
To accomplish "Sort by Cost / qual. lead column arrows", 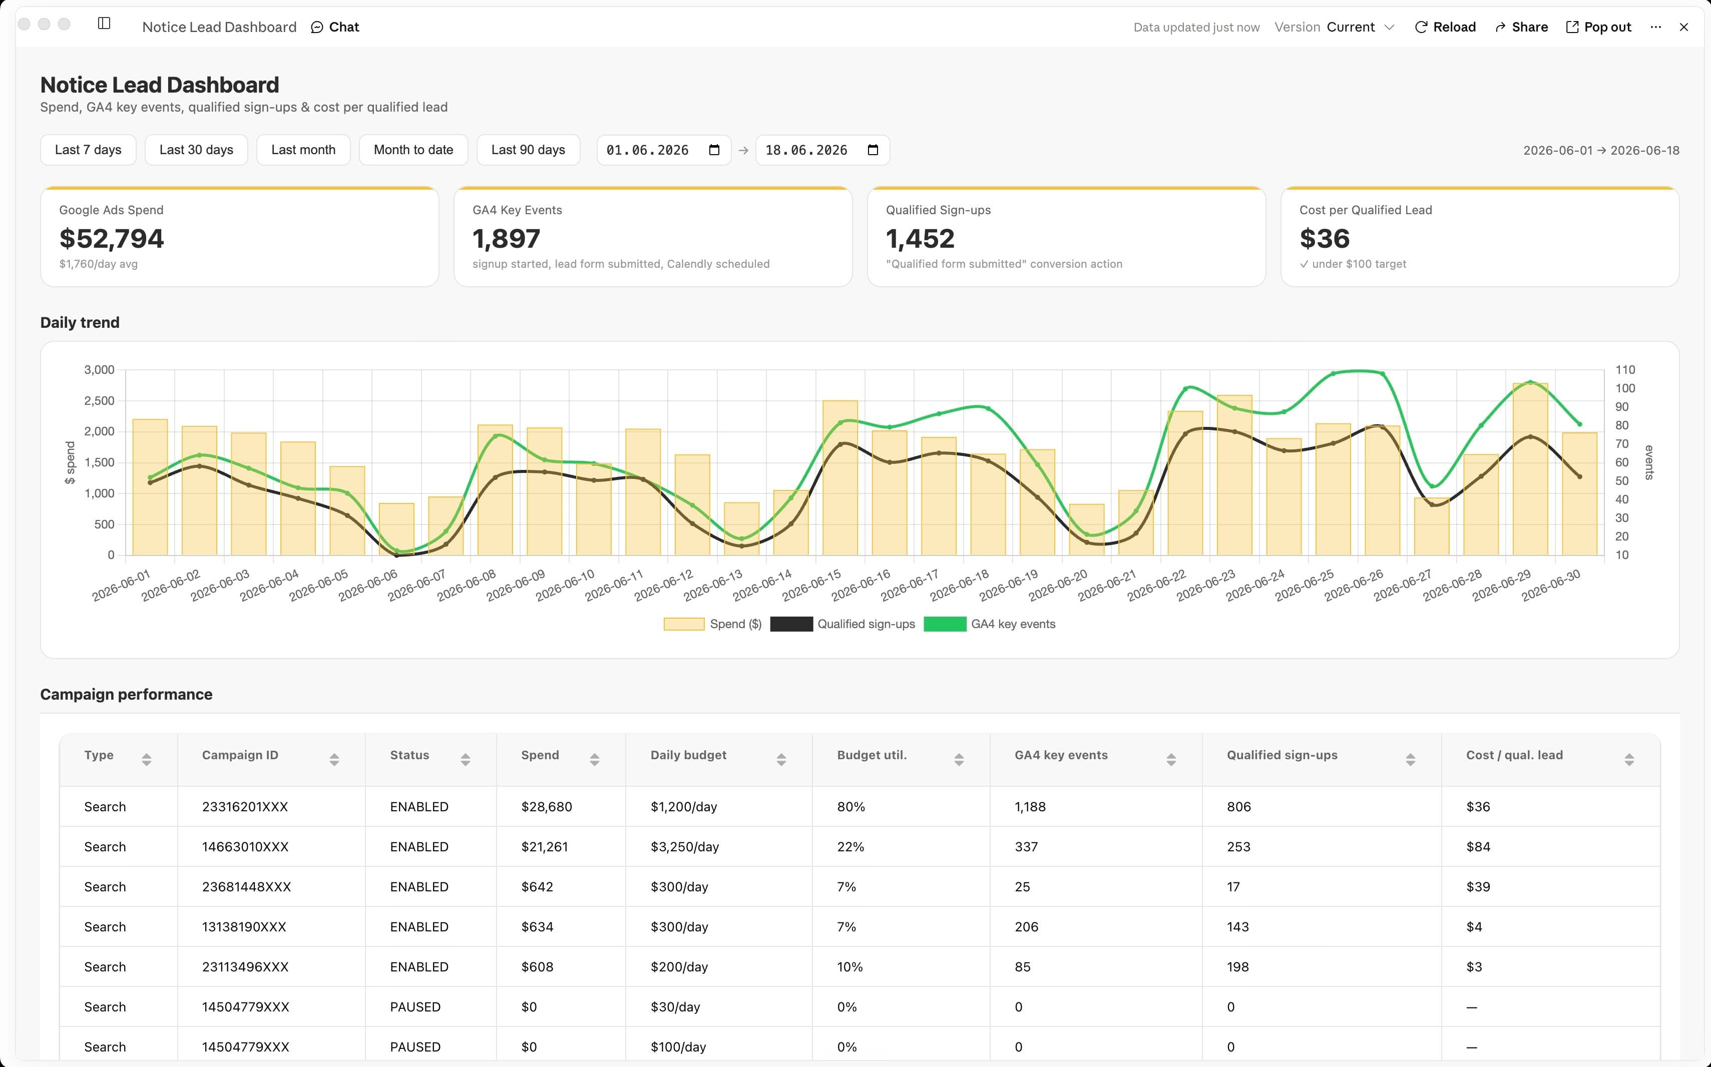I will [1629, 759].
